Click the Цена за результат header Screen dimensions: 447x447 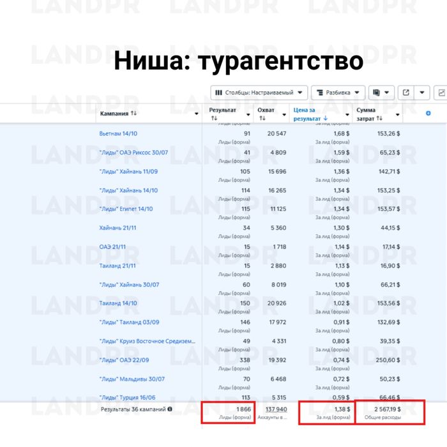pyautogui.click(x=310, y=114)
